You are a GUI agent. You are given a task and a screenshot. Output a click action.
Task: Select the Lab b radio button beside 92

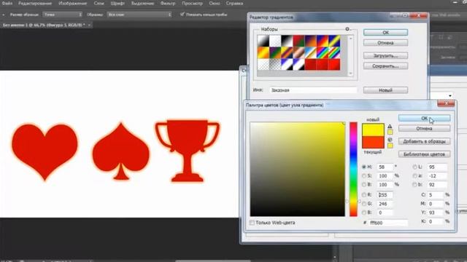415,184
